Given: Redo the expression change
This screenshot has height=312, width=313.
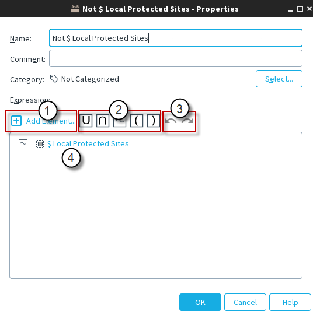Looking at the screenshot, I should 187,121.
